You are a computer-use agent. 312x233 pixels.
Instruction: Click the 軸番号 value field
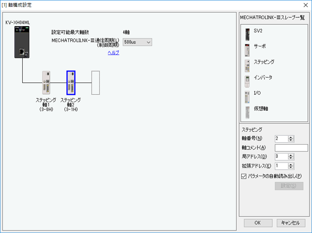point(281,138)
